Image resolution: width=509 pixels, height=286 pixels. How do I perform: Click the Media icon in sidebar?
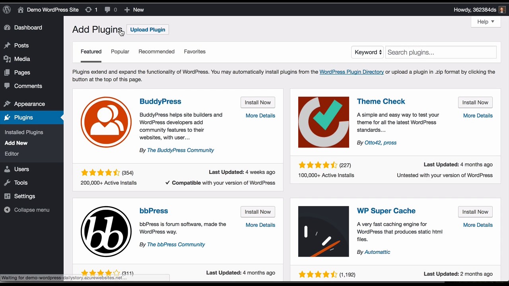click(7, 59)
